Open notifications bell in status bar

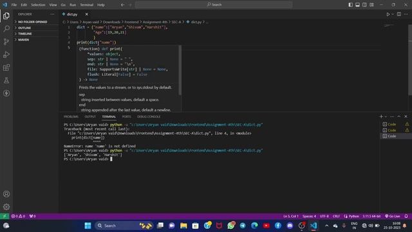406,217
